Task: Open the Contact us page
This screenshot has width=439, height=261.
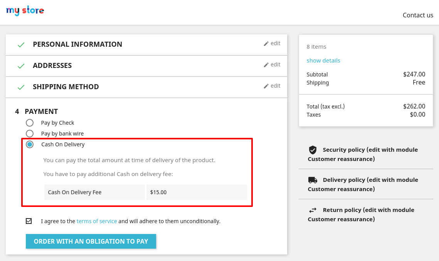Action: tap(418, 15)
